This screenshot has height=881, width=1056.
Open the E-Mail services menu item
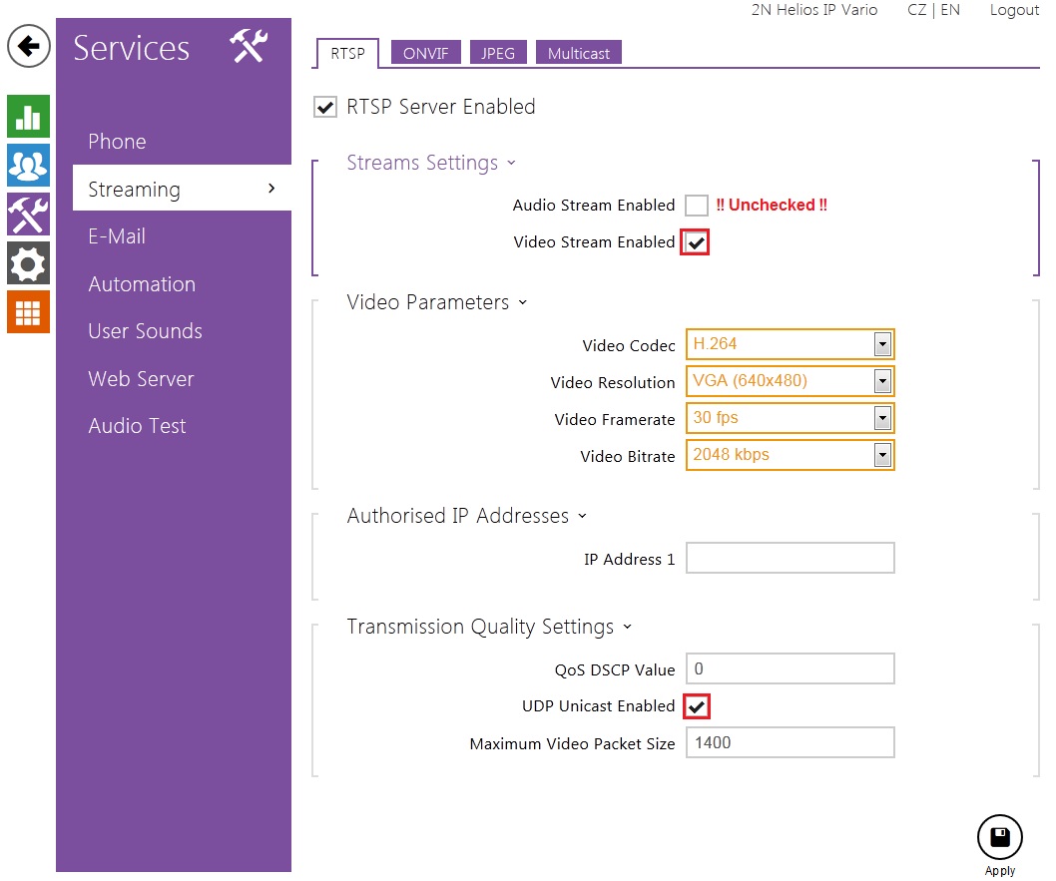coord(117,236)
